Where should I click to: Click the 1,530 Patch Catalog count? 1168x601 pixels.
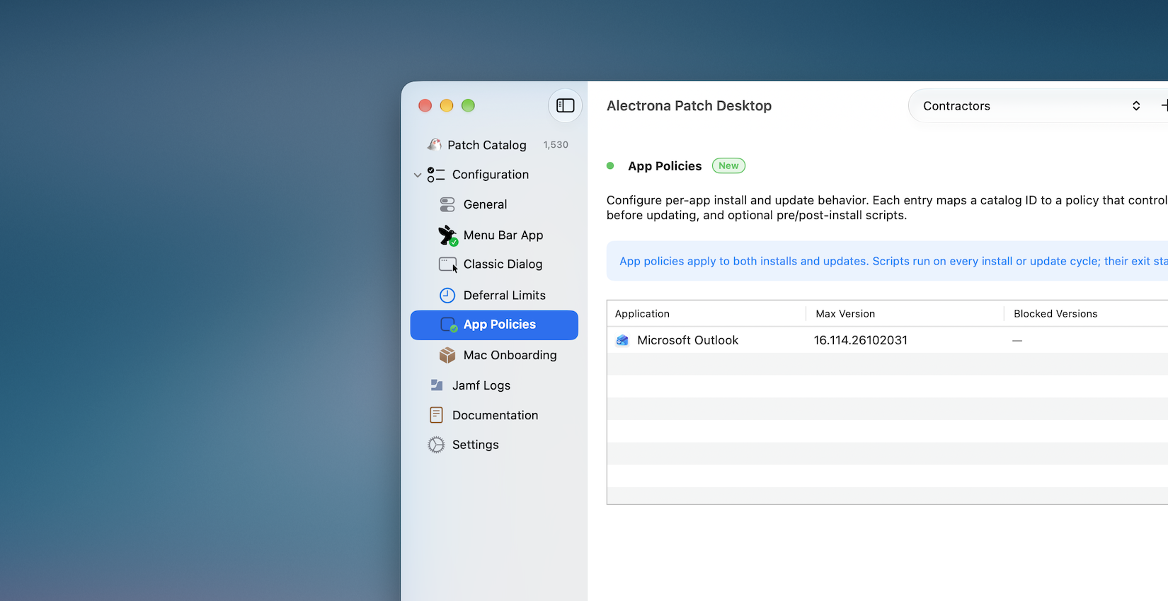coord(556,144)
